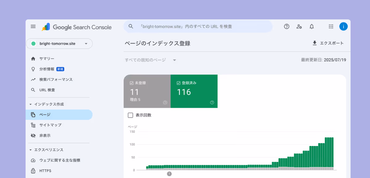Open the Google apps grid
The image size is (370, 178).
coord(331,26)
